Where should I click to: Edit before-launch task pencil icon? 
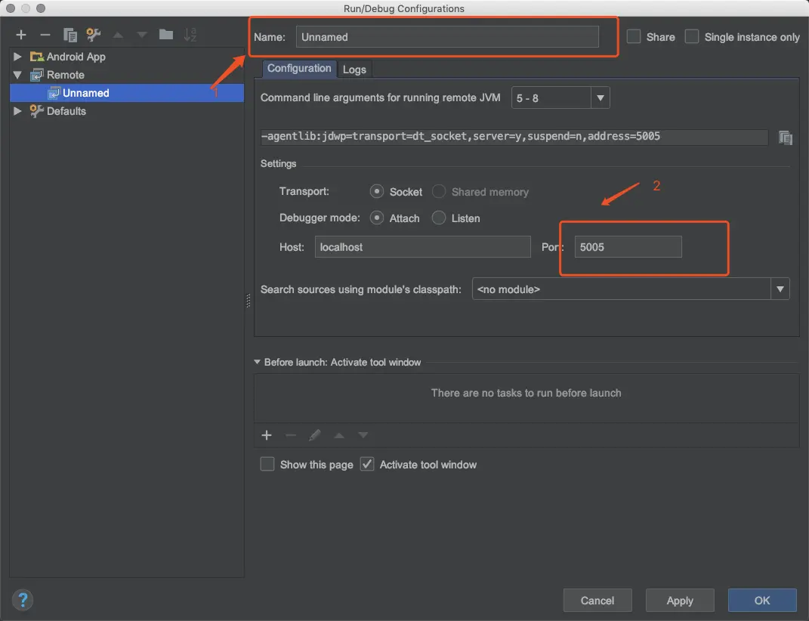[x=315, y=435]
